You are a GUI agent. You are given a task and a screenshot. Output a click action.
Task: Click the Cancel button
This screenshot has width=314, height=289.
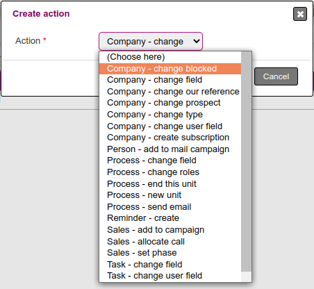coord(276,76)
